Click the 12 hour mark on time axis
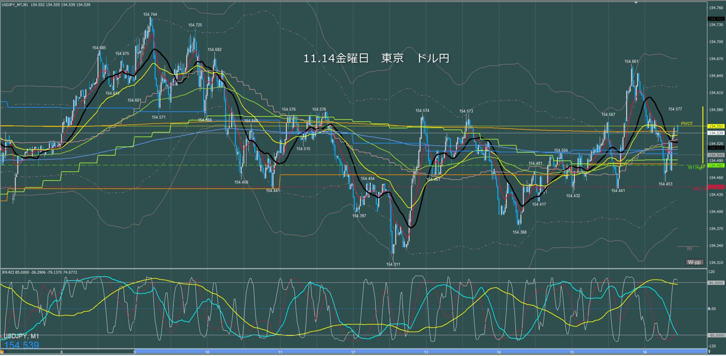The width and height of the screenshot is (726, 356). point(353,352)
